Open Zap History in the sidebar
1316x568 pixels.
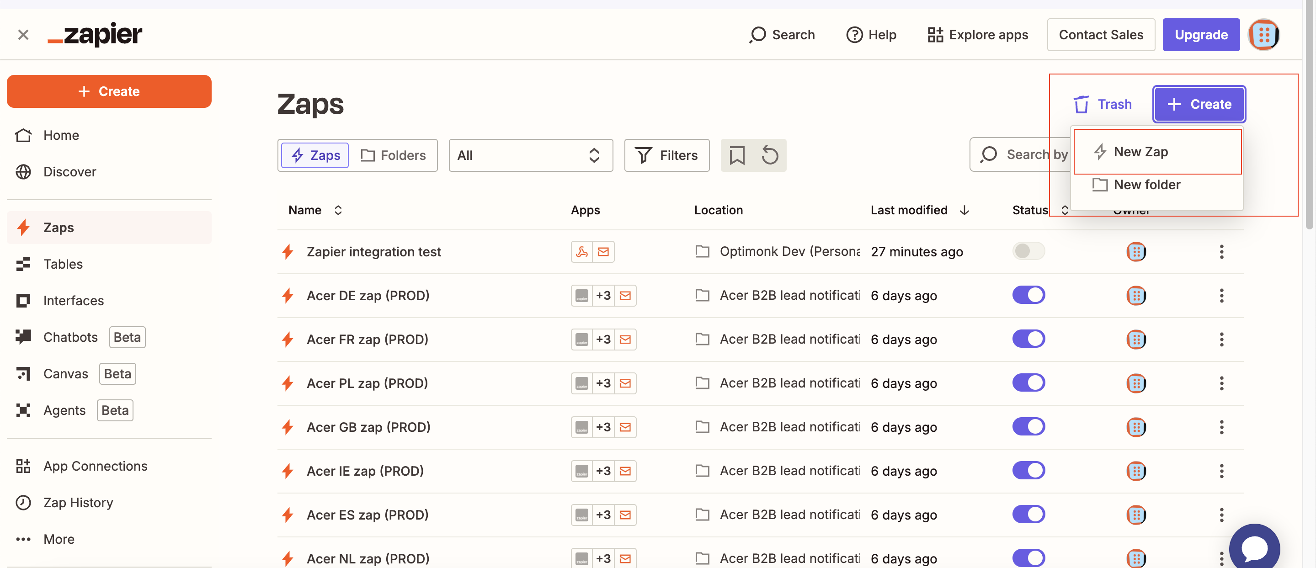109,503
